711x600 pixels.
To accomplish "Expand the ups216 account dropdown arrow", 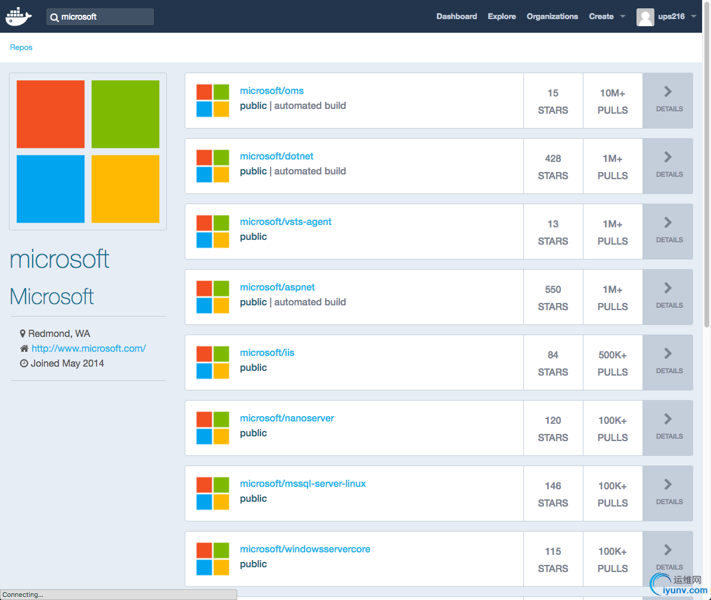I will [693, 17].
